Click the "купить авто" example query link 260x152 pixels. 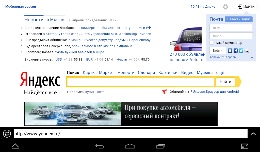coord(95,92)
